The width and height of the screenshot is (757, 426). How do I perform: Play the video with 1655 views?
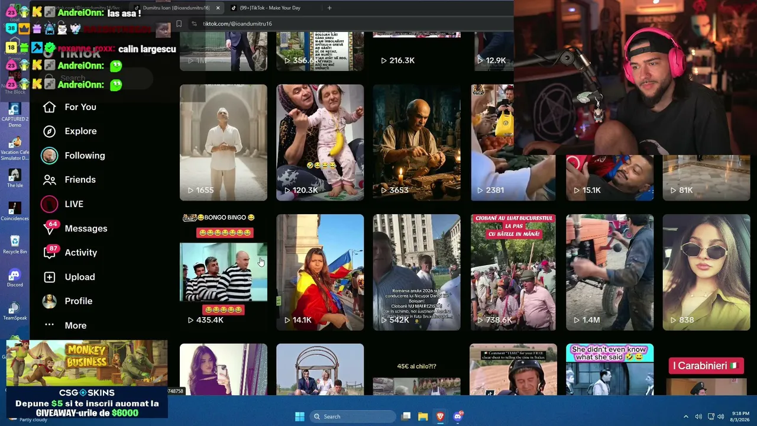pyautogui.click(x=224, y=143)
